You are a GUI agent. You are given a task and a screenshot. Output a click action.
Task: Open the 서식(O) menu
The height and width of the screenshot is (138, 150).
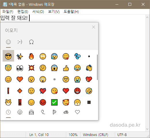coord(38,12)
